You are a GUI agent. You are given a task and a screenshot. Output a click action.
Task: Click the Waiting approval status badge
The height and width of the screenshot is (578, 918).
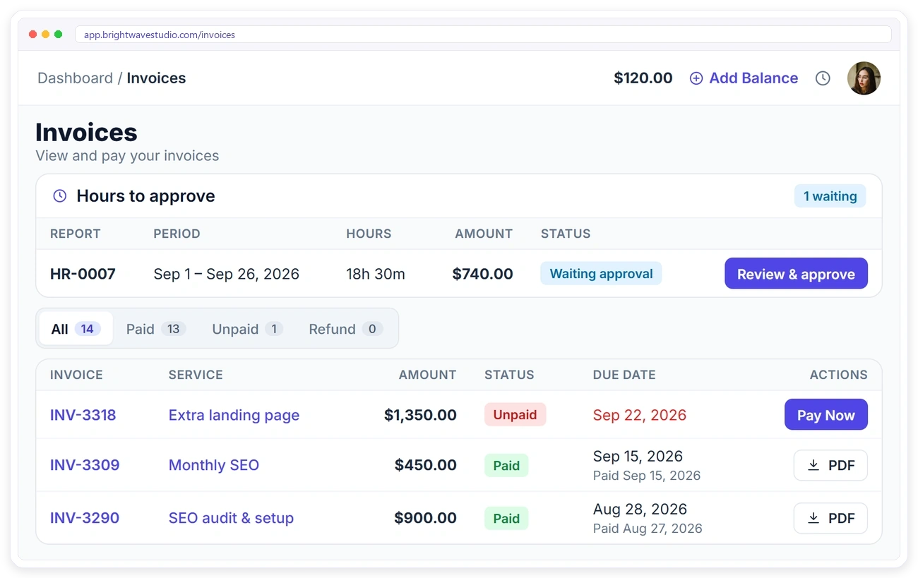601,274
